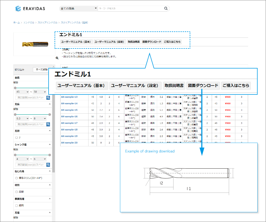Screen dimensions: 266x222
Task: Focus the keyword search input field
Action: coord(131,8)
